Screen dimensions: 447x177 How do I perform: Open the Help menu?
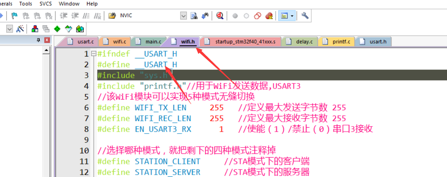(x=92, y=4)
